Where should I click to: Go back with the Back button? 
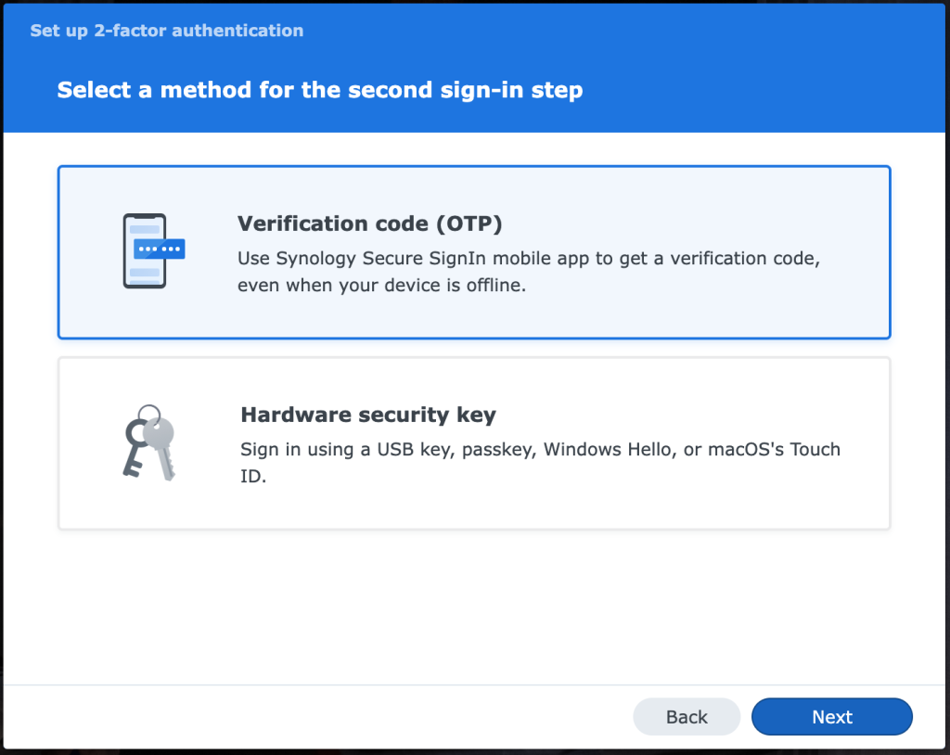tap(687, 717)
